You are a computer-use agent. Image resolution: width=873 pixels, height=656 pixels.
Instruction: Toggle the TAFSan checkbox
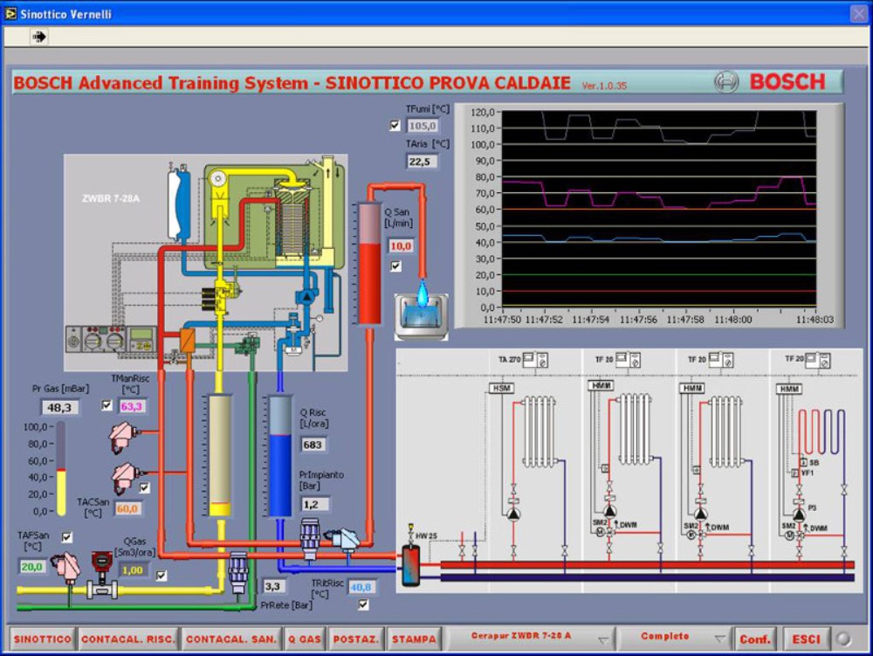(x=67, y=537)
